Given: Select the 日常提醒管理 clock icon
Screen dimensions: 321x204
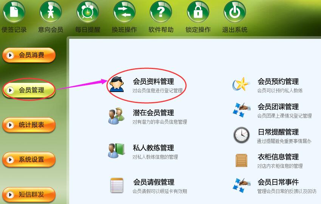Looking at the screenshot, I should (242, 135).
